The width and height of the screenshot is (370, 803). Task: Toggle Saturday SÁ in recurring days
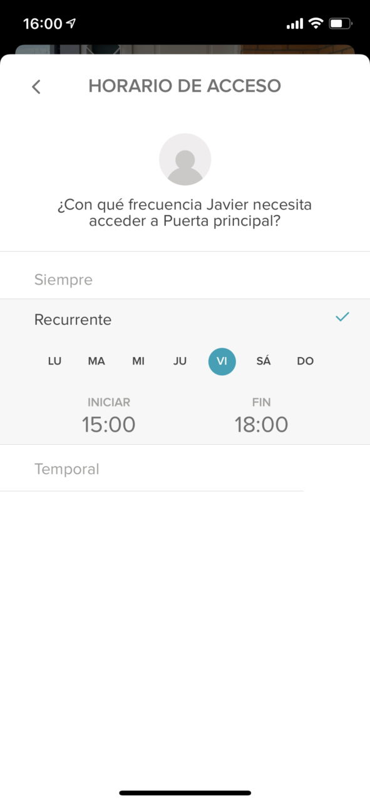point(264,361)
